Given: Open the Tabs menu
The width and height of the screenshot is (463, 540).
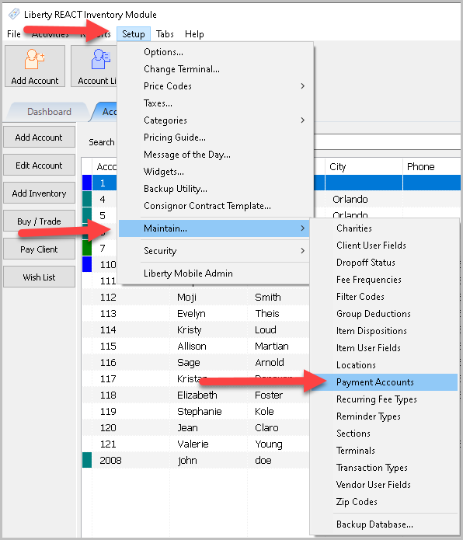Looking at the screenshot, I should [x=165, y=34].
